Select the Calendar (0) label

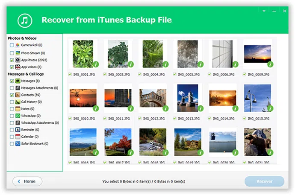30,137
